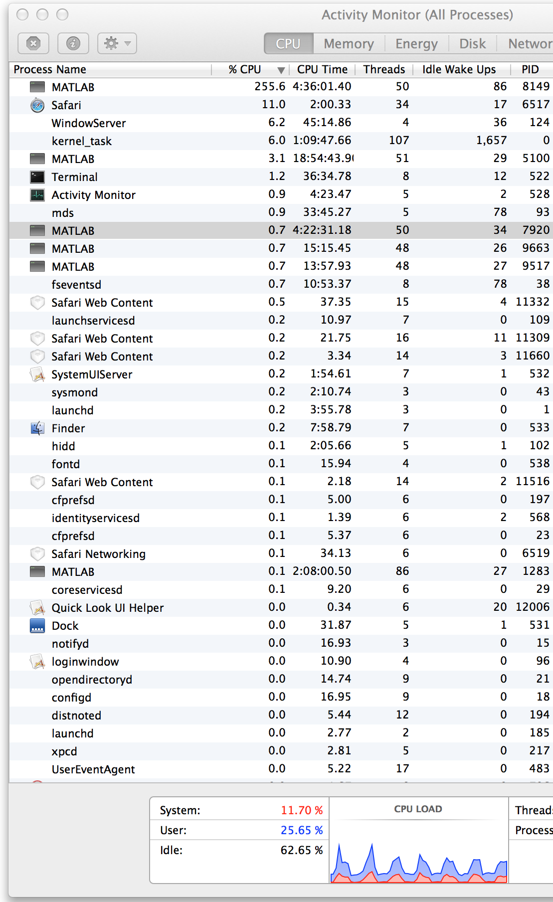
Task: Click kernel_task's 1,657 idle wake ups cell
Action: click(491, 141)
